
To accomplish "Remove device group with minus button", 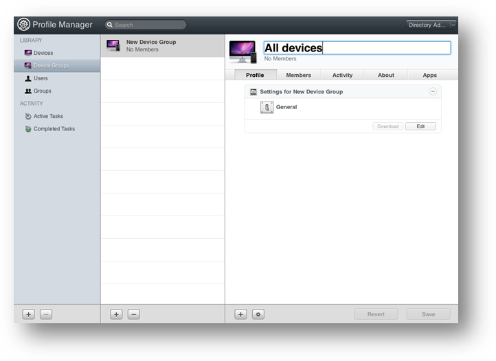I will coord(134,314).
